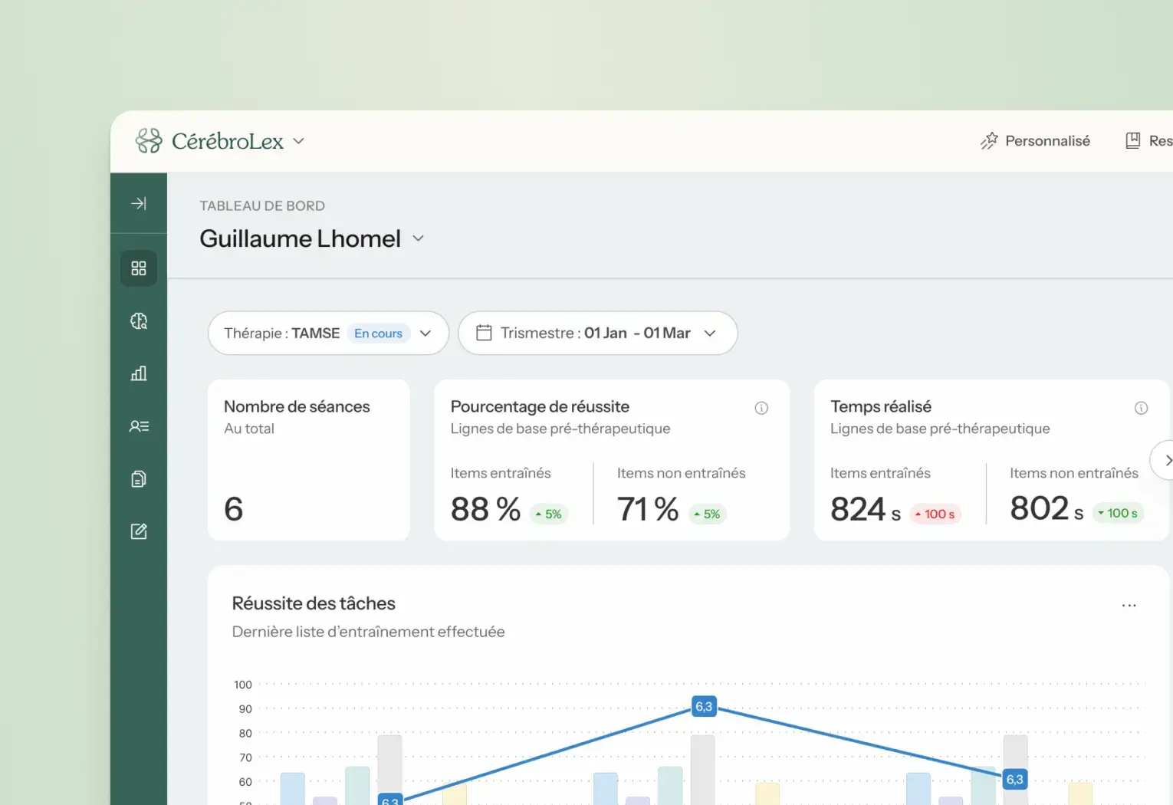Go to next cards with right arrow
Image resolution: width=1173 pixels, height=805 pixels.
(1167, 460)
